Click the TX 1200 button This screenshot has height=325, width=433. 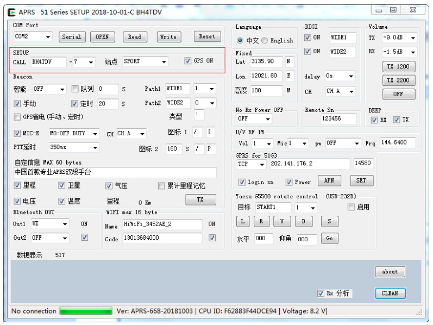pos(399,67)
